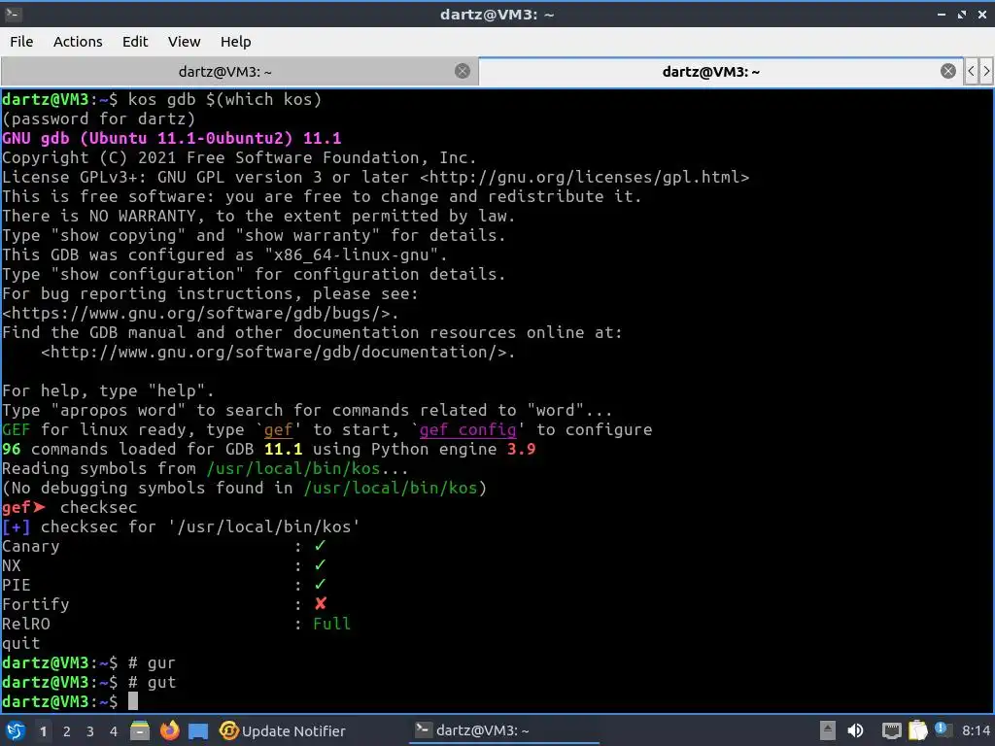
Task: Open the clipboard manager tray icon
Action: (x=917, y=730)
